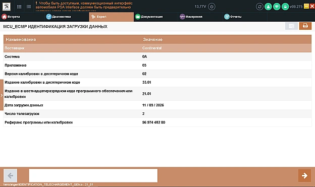Click the green user profile icon

pos(268,7)
